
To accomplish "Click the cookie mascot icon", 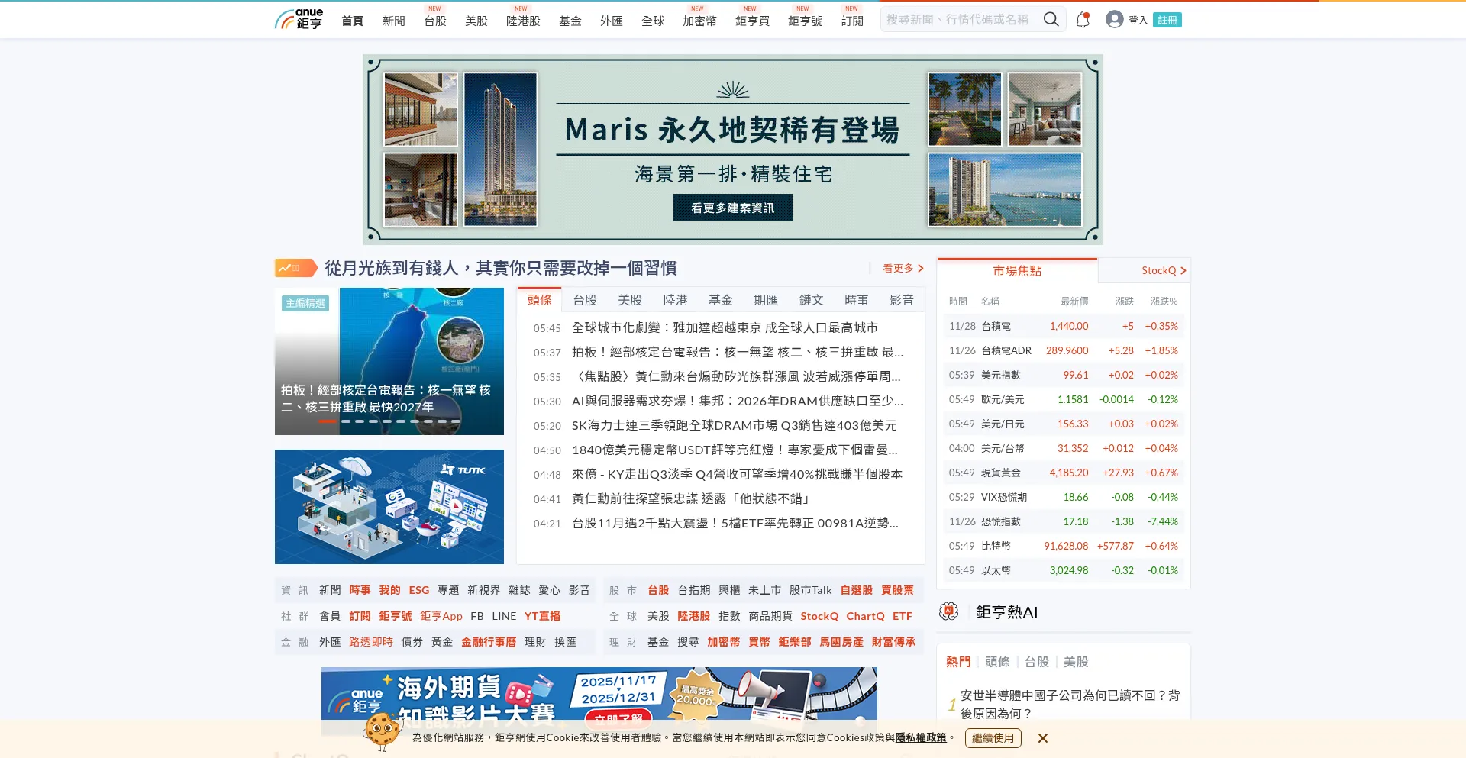I will 381,731.
